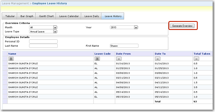Select row selector of first 01/16/2013 row
Screen dimensions: 215x112
point(5,63)
